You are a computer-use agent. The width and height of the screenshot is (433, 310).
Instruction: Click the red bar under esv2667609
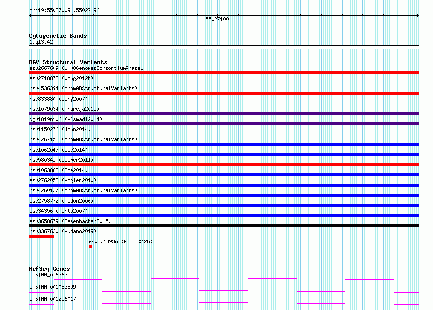[224, 73]
